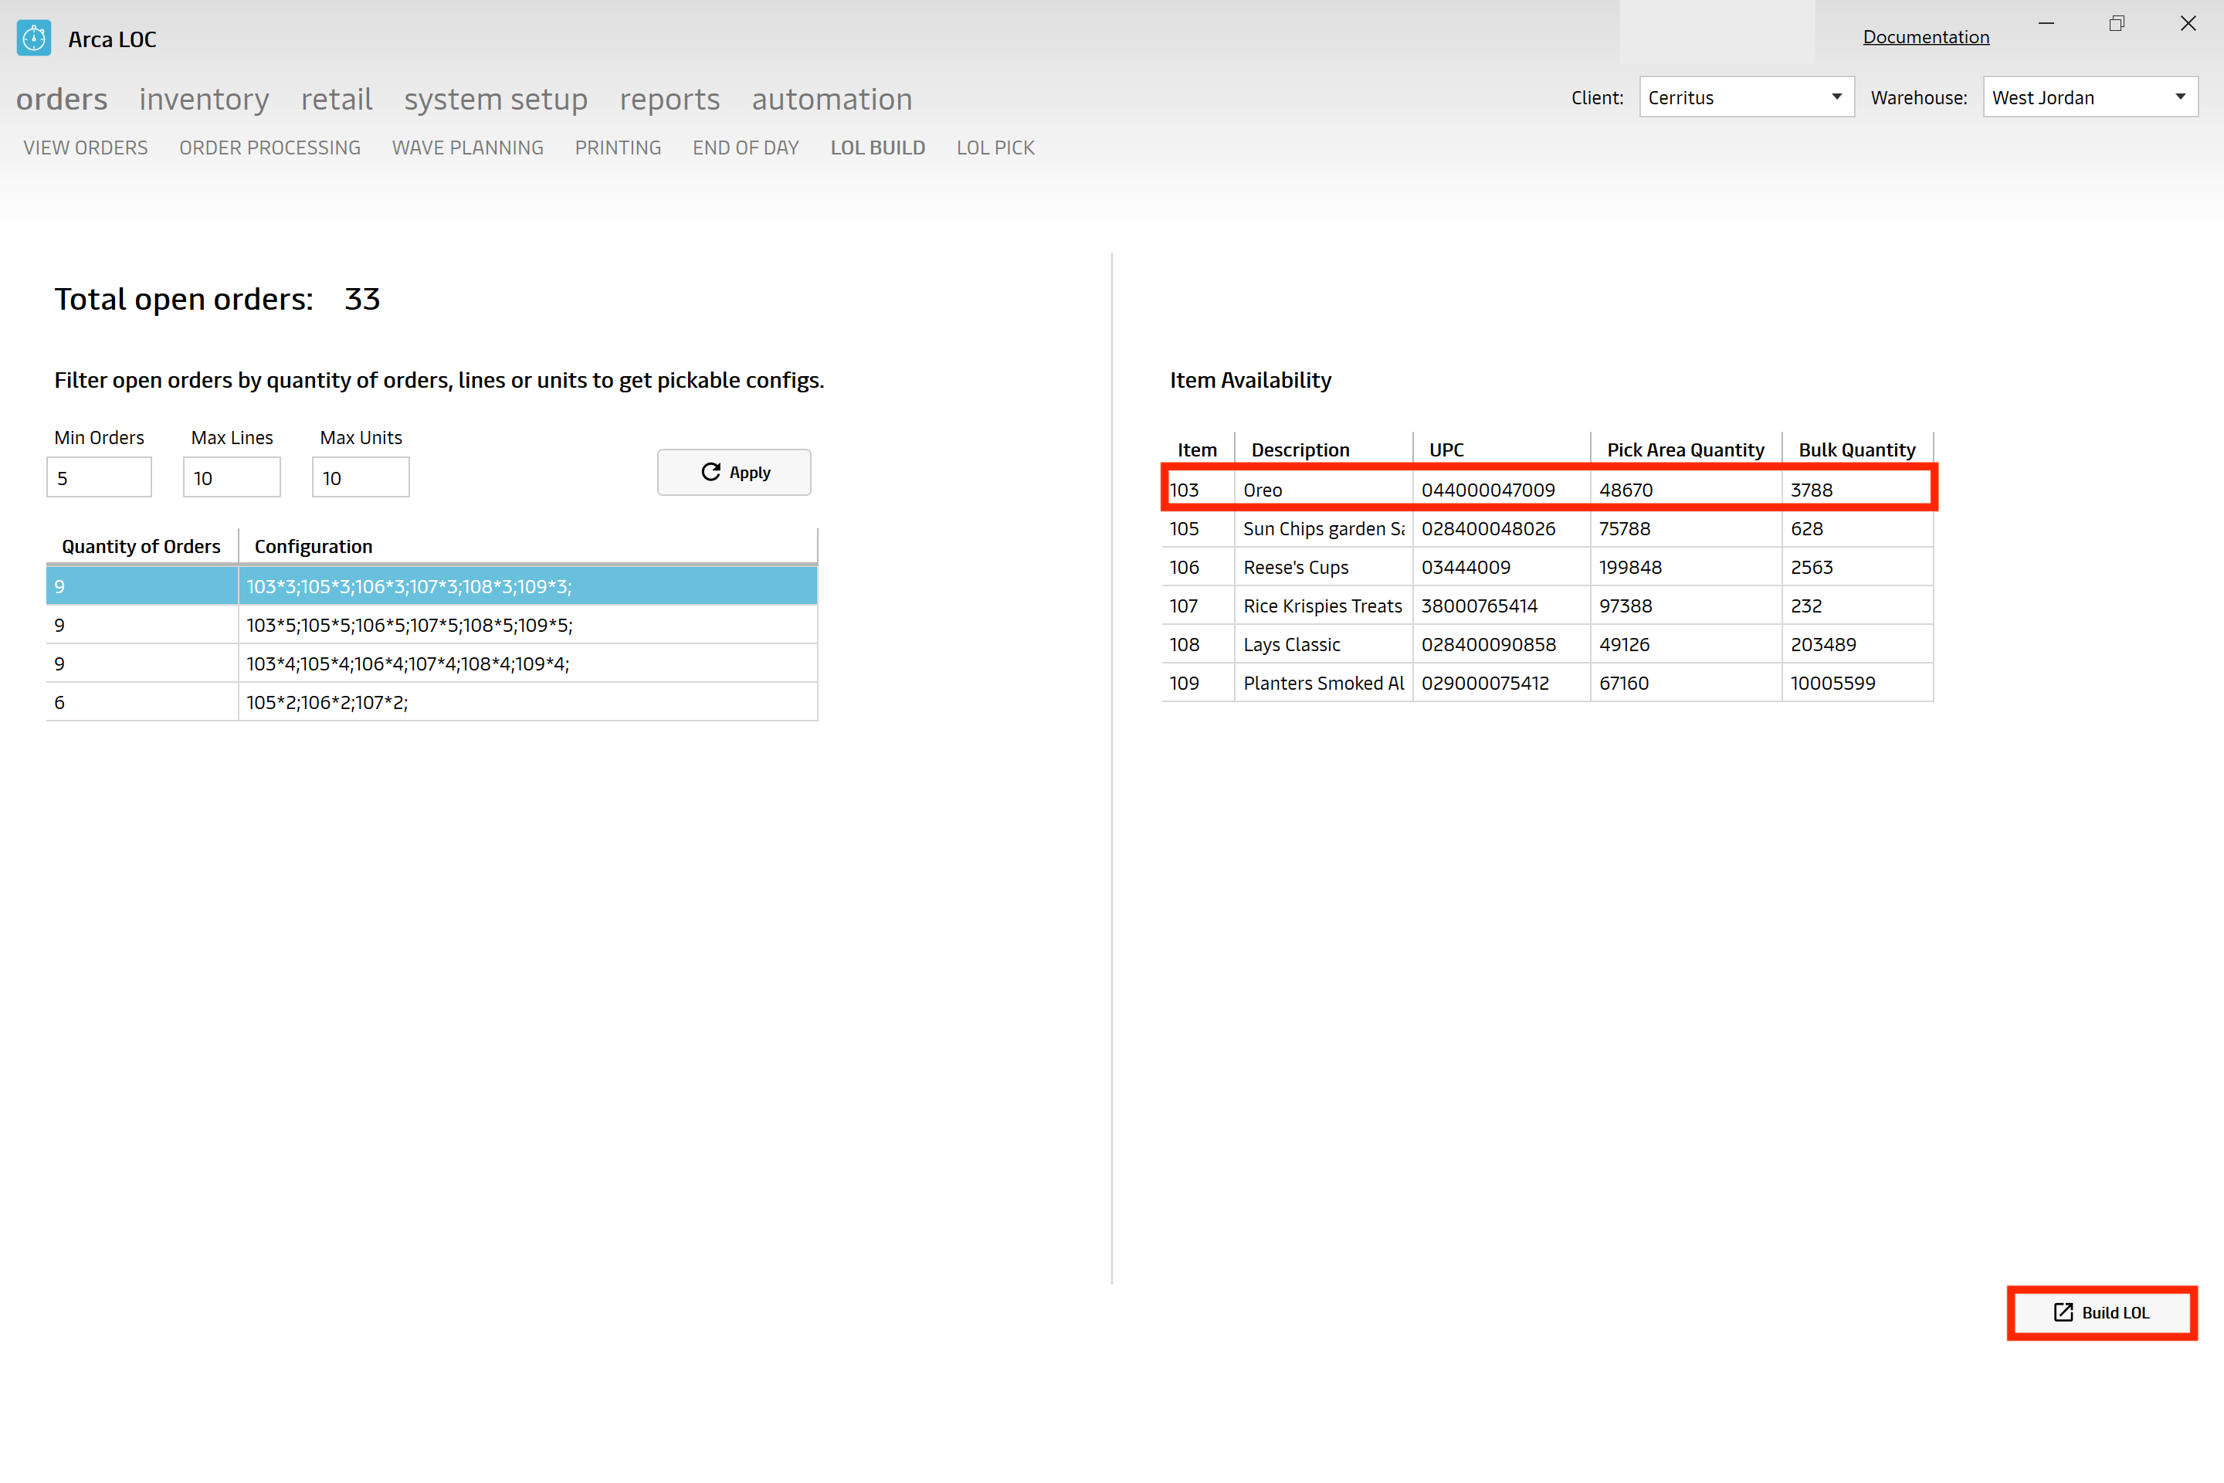Select the Rice Krispies Treats item row
The height and width of the screenshot is (1483, 2224).
(x=1548, y=606)
